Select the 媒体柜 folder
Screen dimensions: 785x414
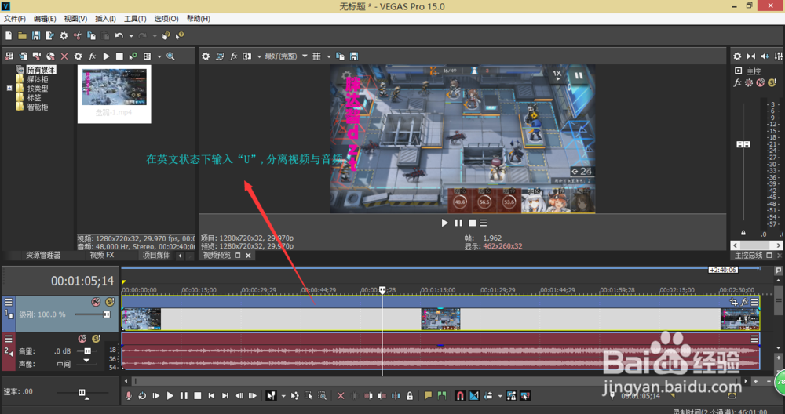click(38, 79)
